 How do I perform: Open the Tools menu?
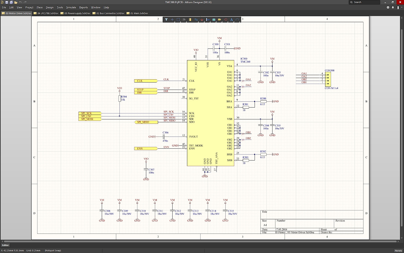60,7
